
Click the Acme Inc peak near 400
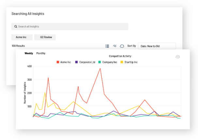click(x=100, y=69)
